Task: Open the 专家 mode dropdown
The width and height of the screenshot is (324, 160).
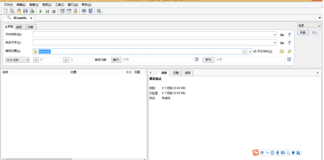Action: [x=309, y=26]
